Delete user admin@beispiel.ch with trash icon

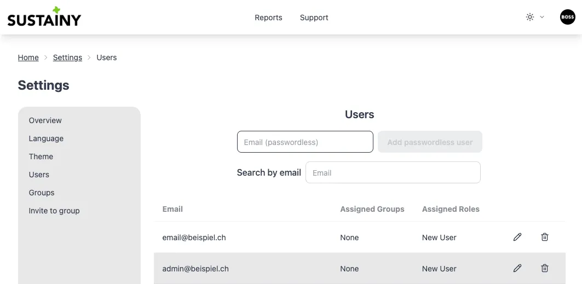point(545,268)
